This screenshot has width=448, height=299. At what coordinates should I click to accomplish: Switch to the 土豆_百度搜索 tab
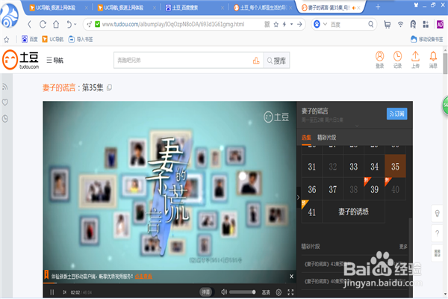185,7
